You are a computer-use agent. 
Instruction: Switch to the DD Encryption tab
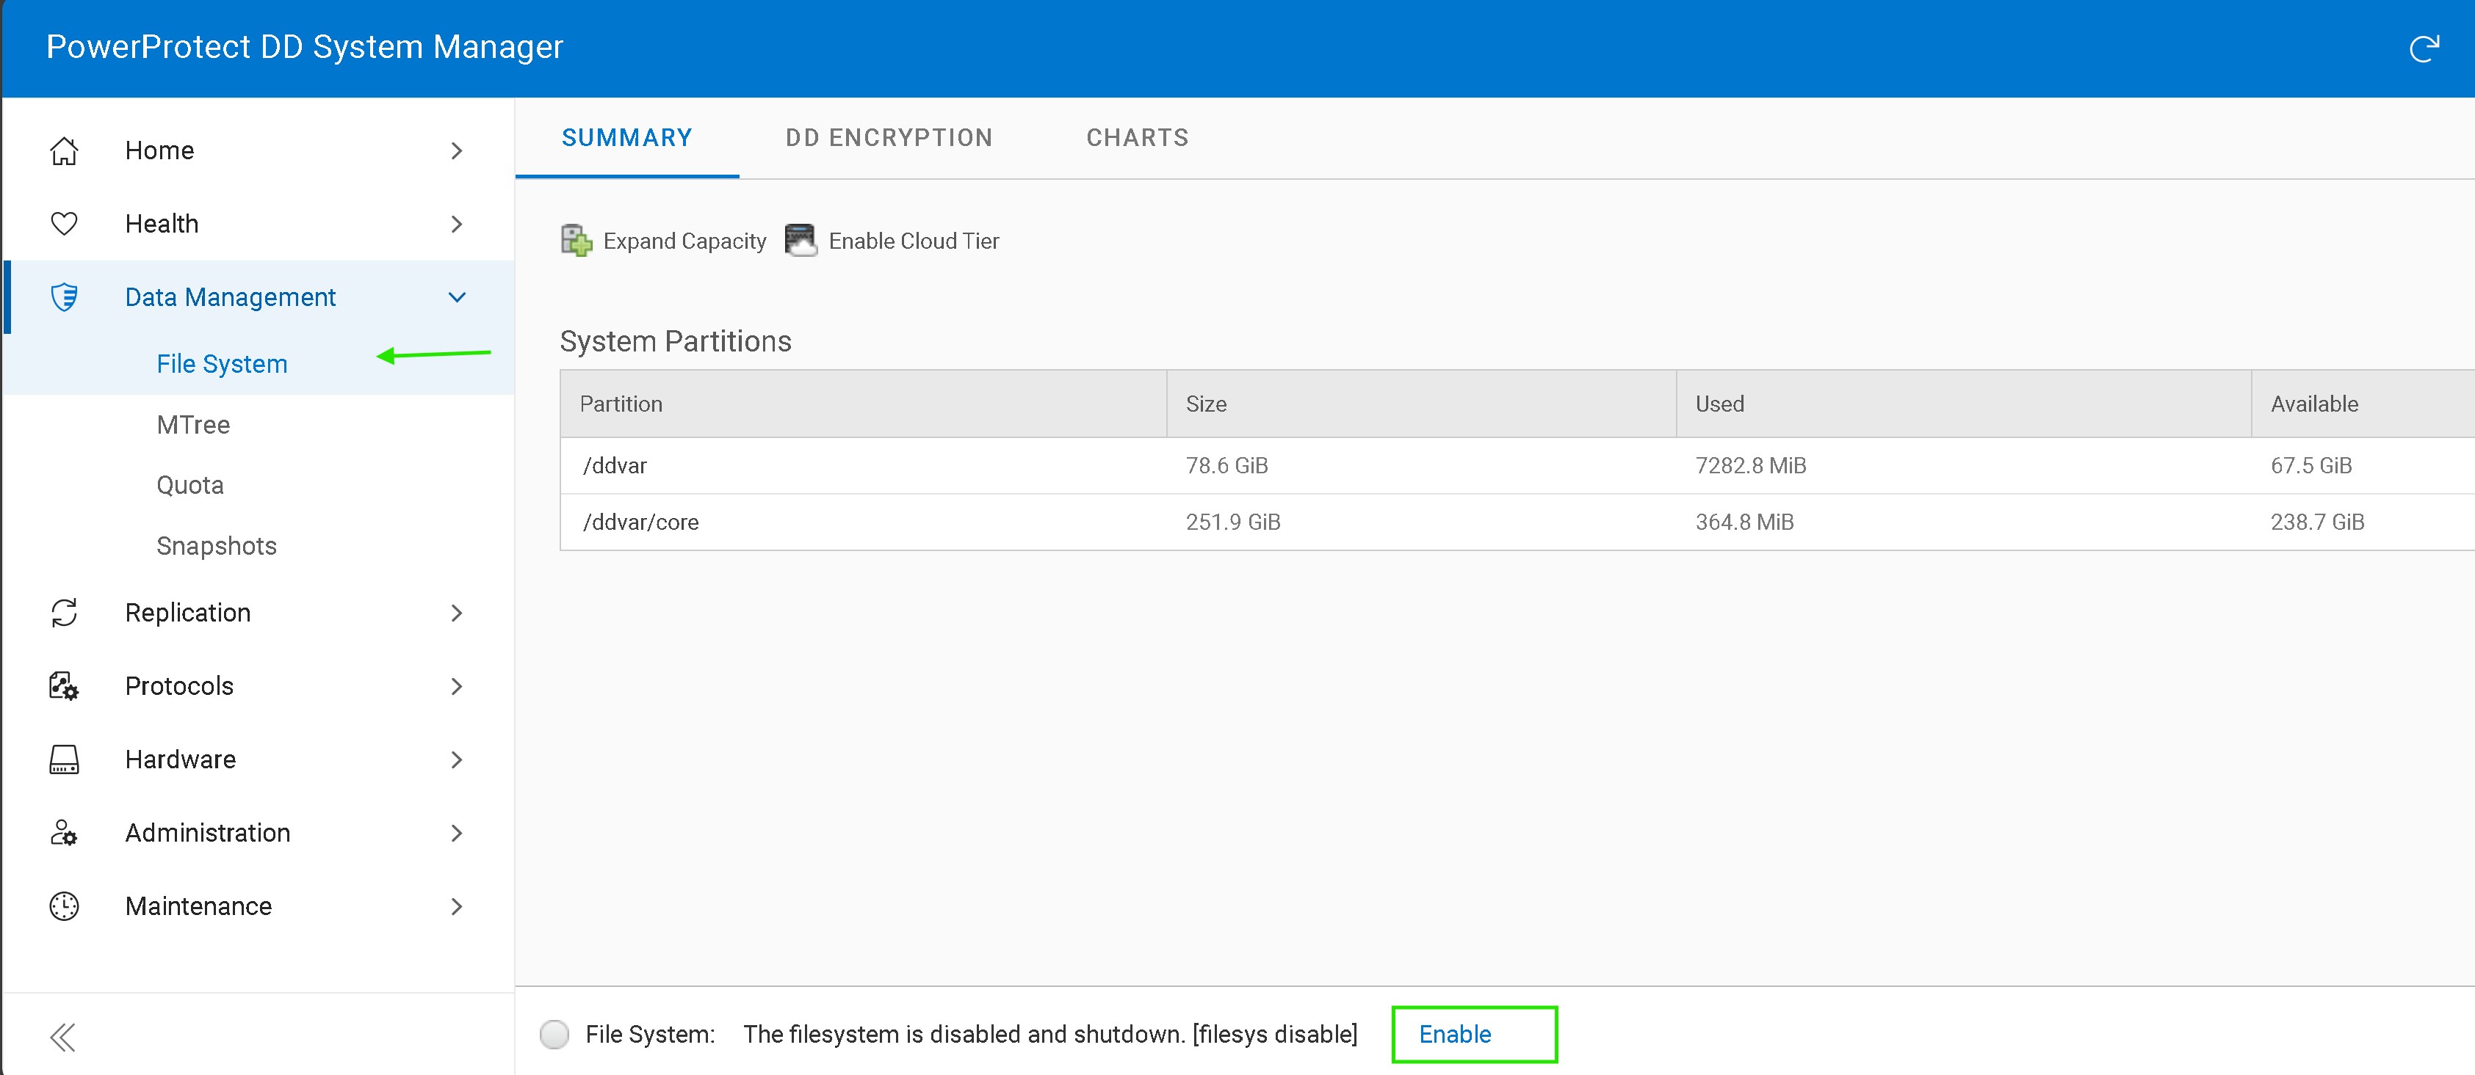(x=889, y=138)
